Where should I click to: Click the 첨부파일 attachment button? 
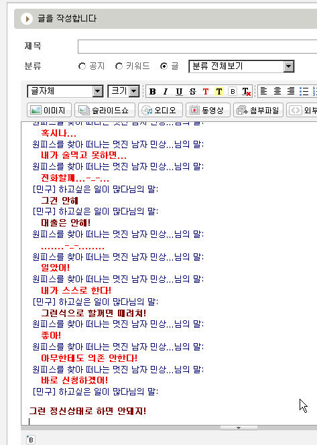(258, 110)
